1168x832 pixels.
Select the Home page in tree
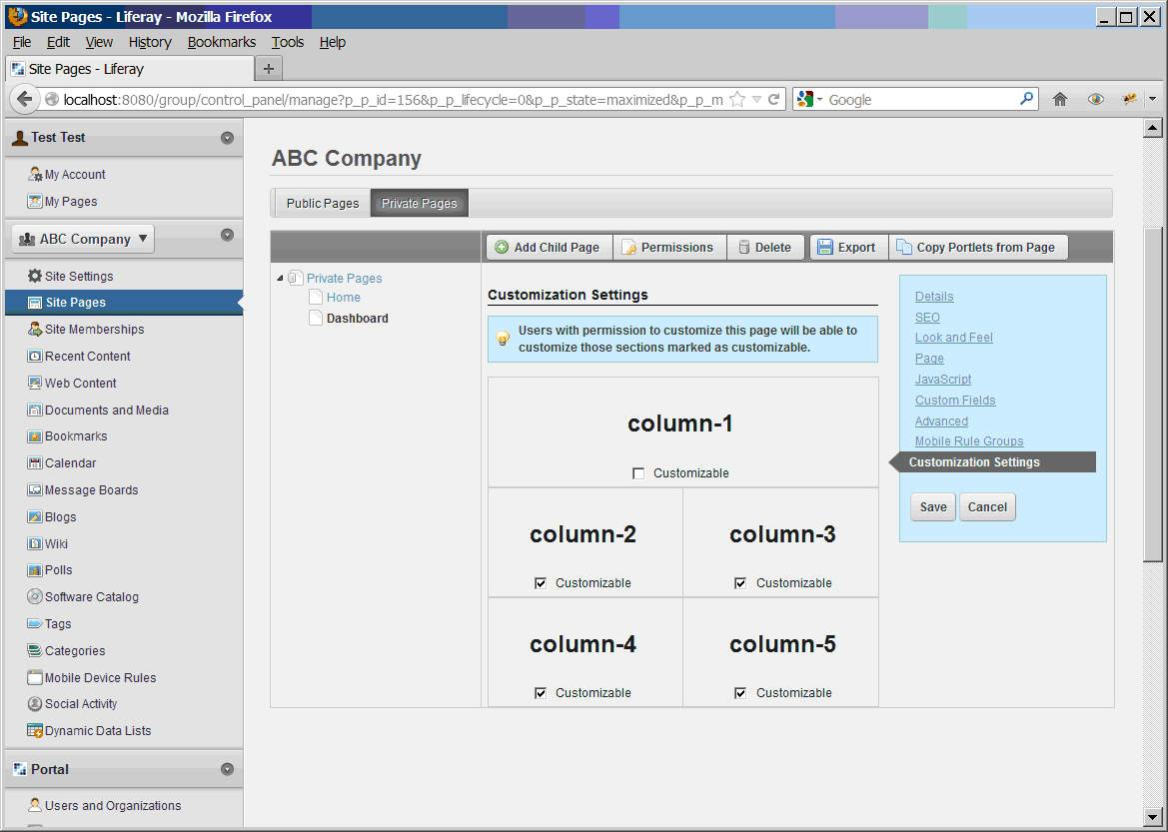(x=343, y=298)
